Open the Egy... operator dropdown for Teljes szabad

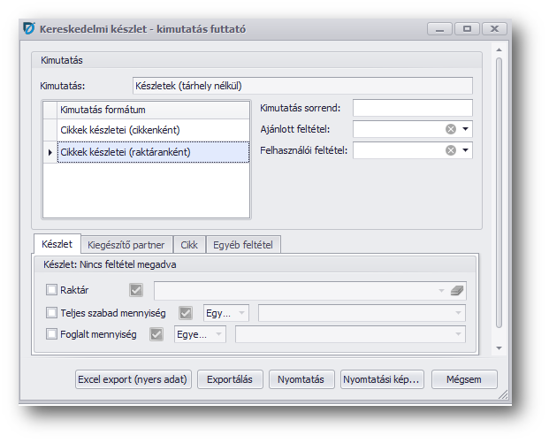pyautogui.click(x=241, y=313)
